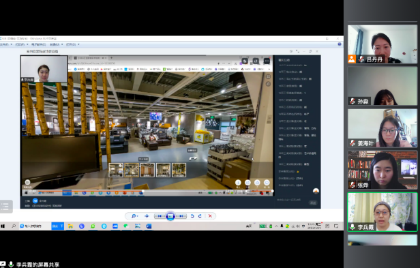Delete image with the red X icon
The width and height of the screenshot is (420, 268).
(210, 216)
